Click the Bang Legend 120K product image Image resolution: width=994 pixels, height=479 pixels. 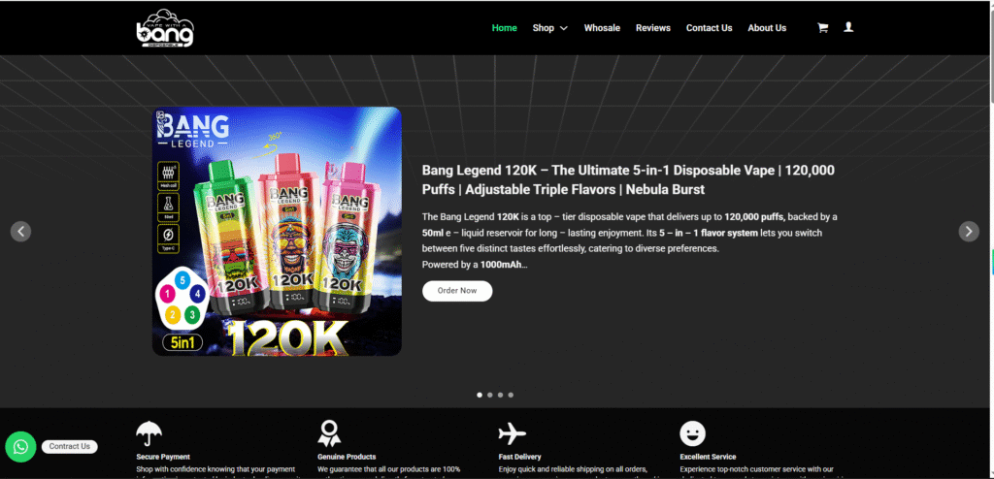[x=277, y=231]
